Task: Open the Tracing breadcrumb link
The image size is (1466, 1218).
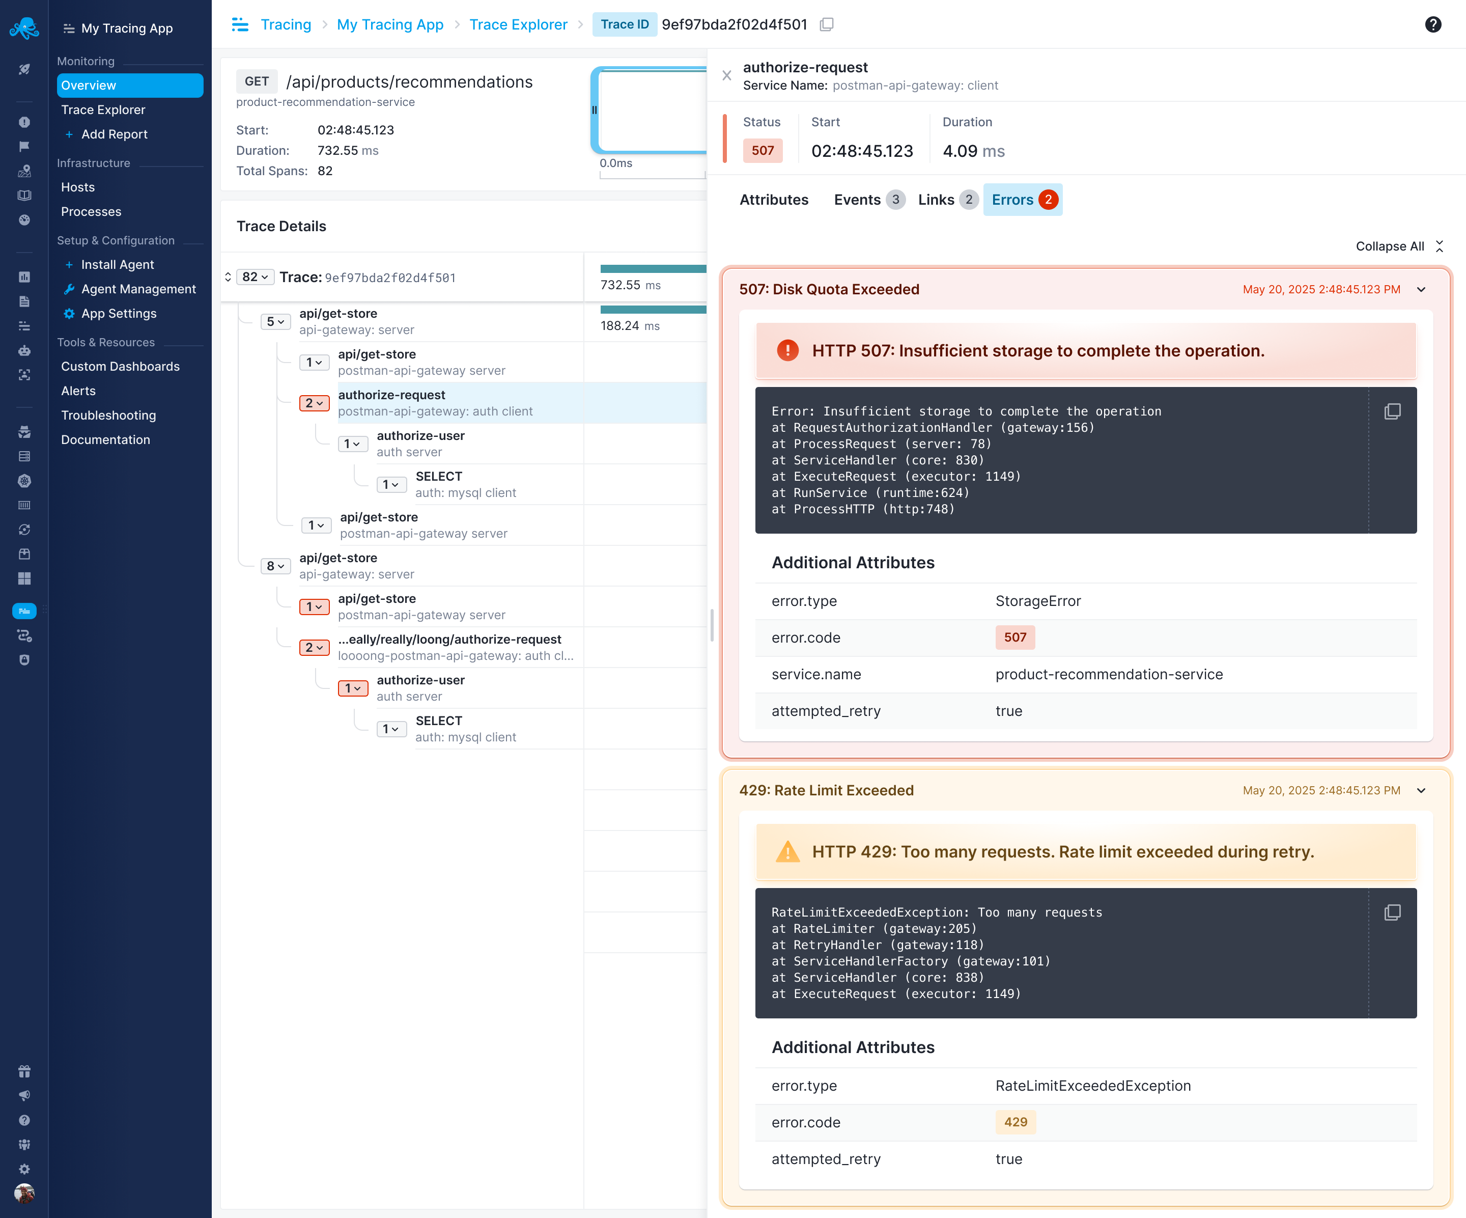Action: coord(286,24)
